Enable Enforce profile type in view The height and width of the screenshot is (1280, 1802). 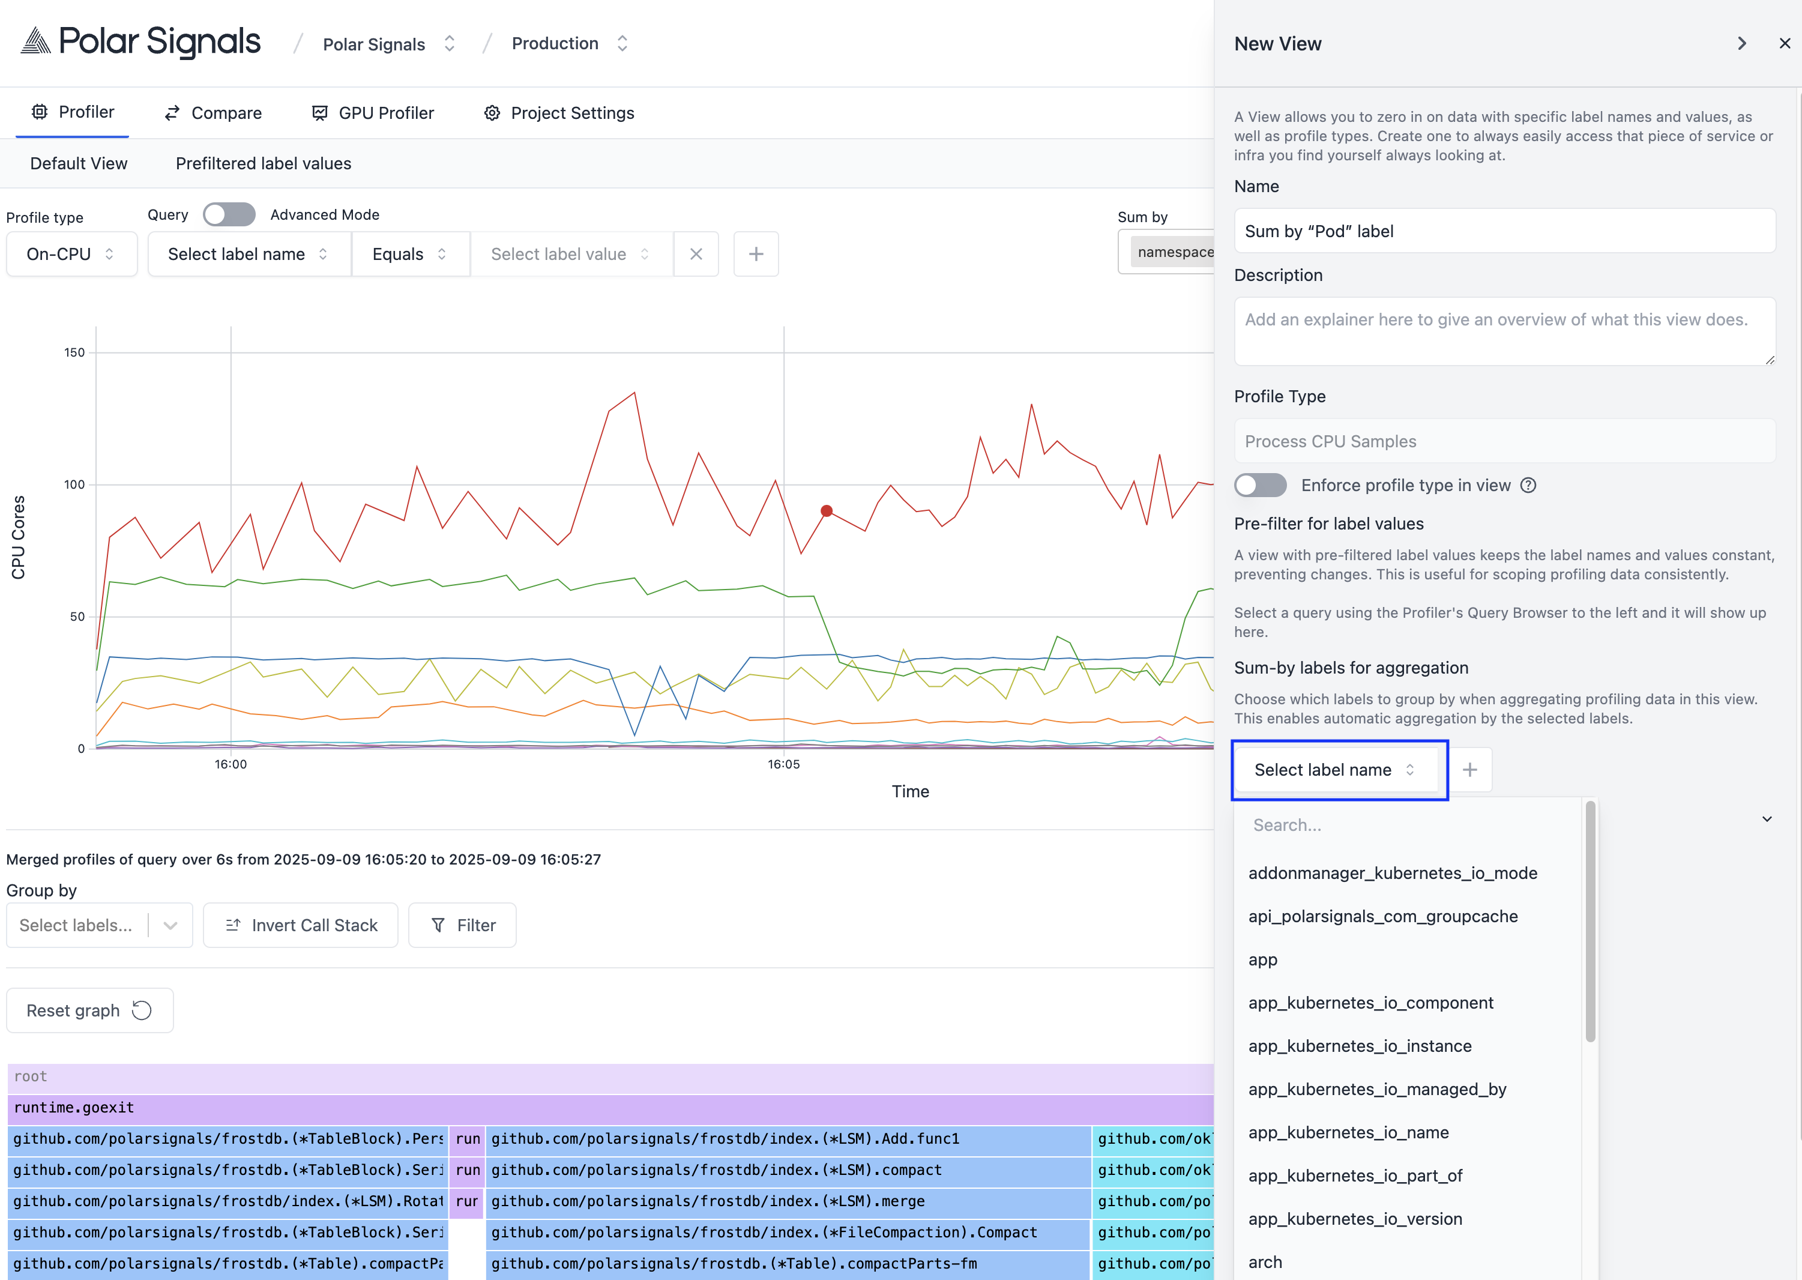tap(1260, 485)
